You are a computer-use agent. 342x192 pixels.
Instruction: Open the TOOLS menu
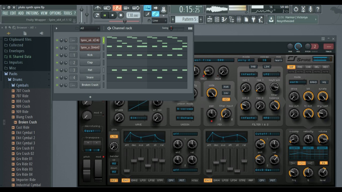[x=68, y=13]
